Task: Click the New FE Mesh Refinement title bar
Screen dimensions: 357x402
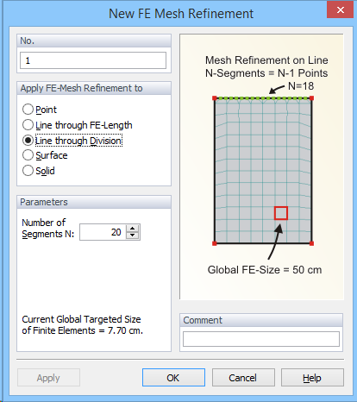Action: click(x=181, y=14)
